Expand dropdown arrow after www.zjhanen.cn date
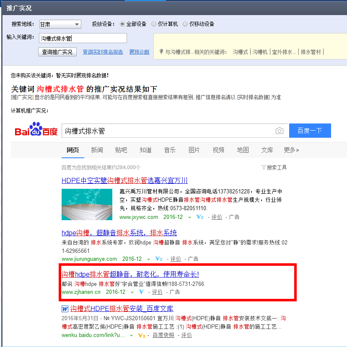The height and width of the screenshot is (347, 347). [x=132, y=292]
